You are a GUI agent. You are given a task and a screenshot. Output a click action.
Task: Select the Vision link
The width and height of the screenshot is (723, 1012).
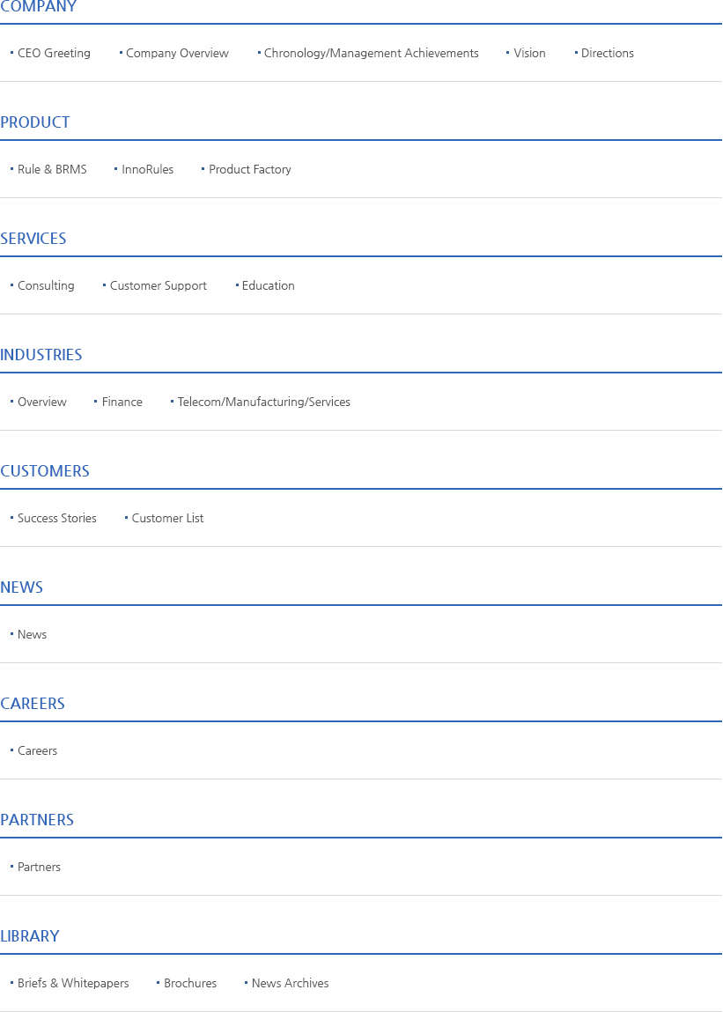point(529,53)
